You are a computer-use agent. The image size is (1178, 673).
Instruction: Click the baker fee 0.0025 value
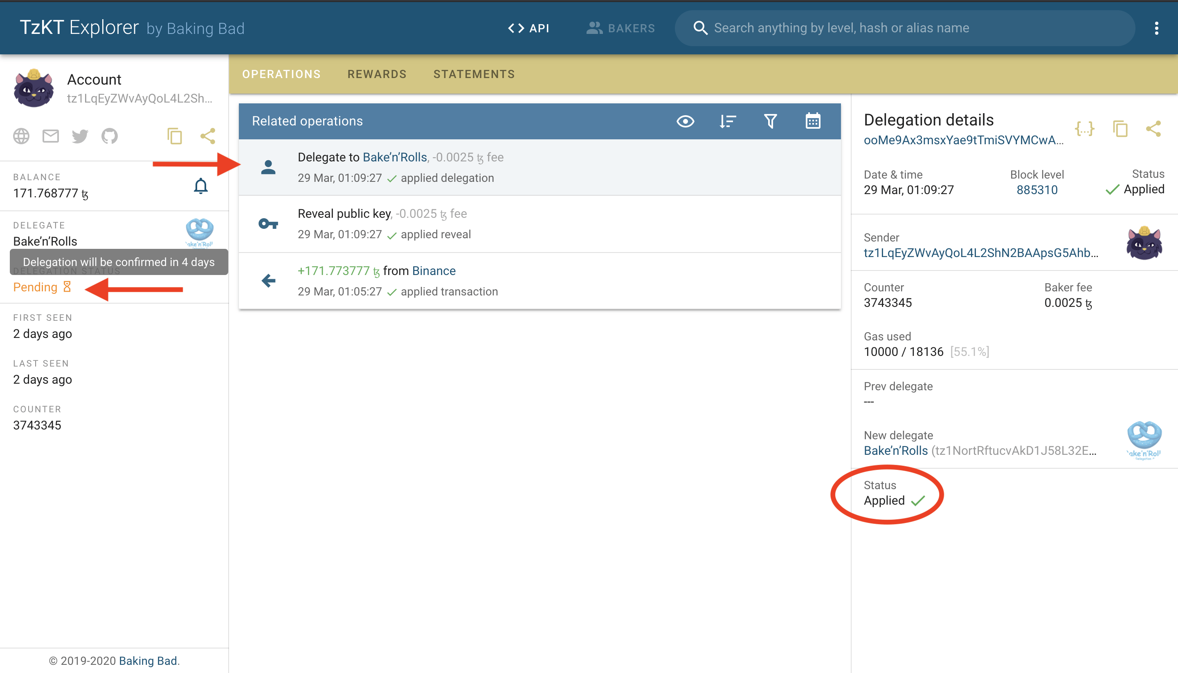tap(1068, 303)
